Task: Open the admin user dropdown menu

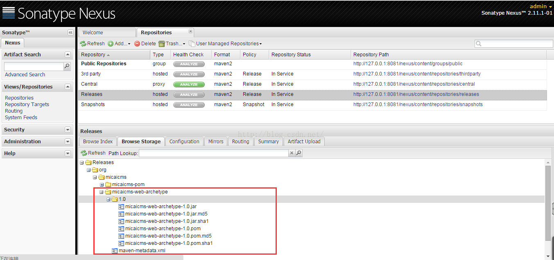Action: [x=541, y=6]
